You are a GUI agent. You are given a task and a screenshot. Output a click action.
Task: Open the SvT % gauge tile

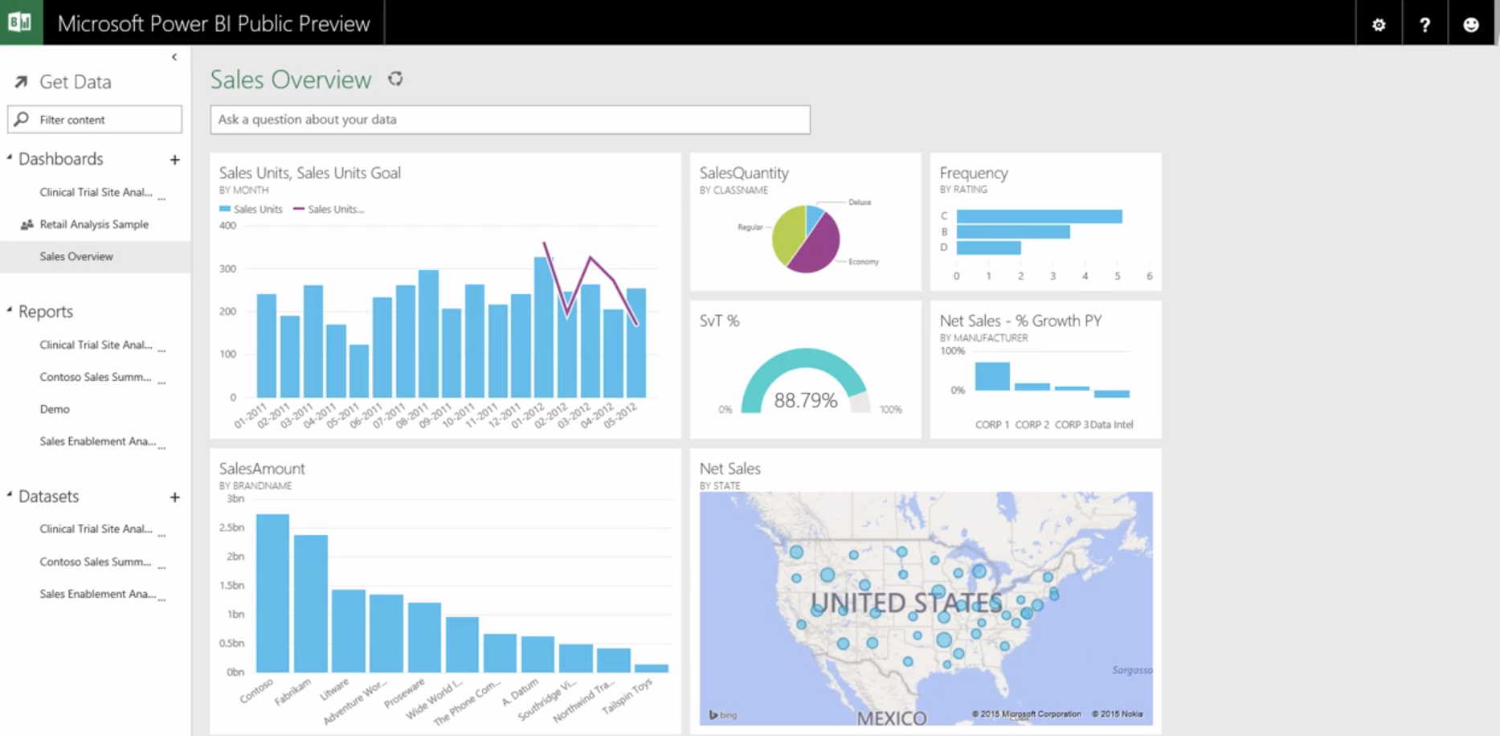coord(804,370)
